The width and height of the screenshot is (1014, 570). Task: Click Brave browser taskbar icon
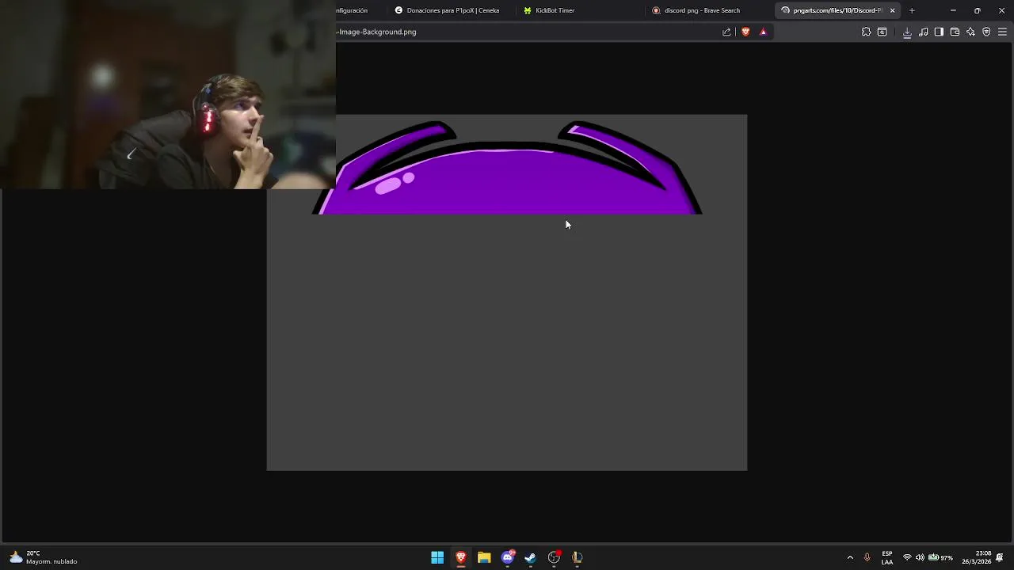[x=460, y=557]
